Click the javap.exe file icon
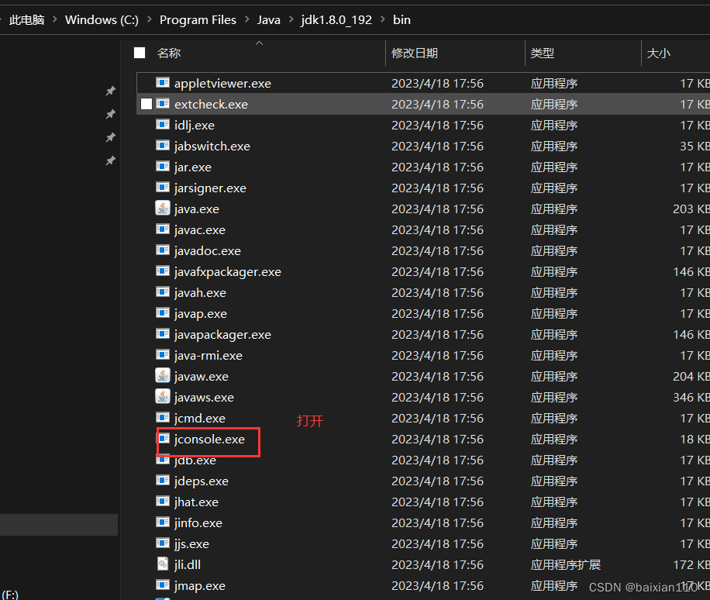 [x=163, y=313]
